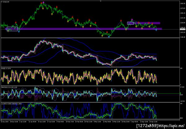Select the short upper purple resistance zone
The width and height of the screenshot is (186, 129).
[x=147, y=23]
